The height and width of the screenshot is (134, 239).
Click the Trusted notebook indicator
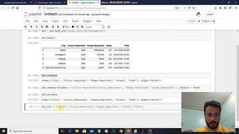(192, 21)
